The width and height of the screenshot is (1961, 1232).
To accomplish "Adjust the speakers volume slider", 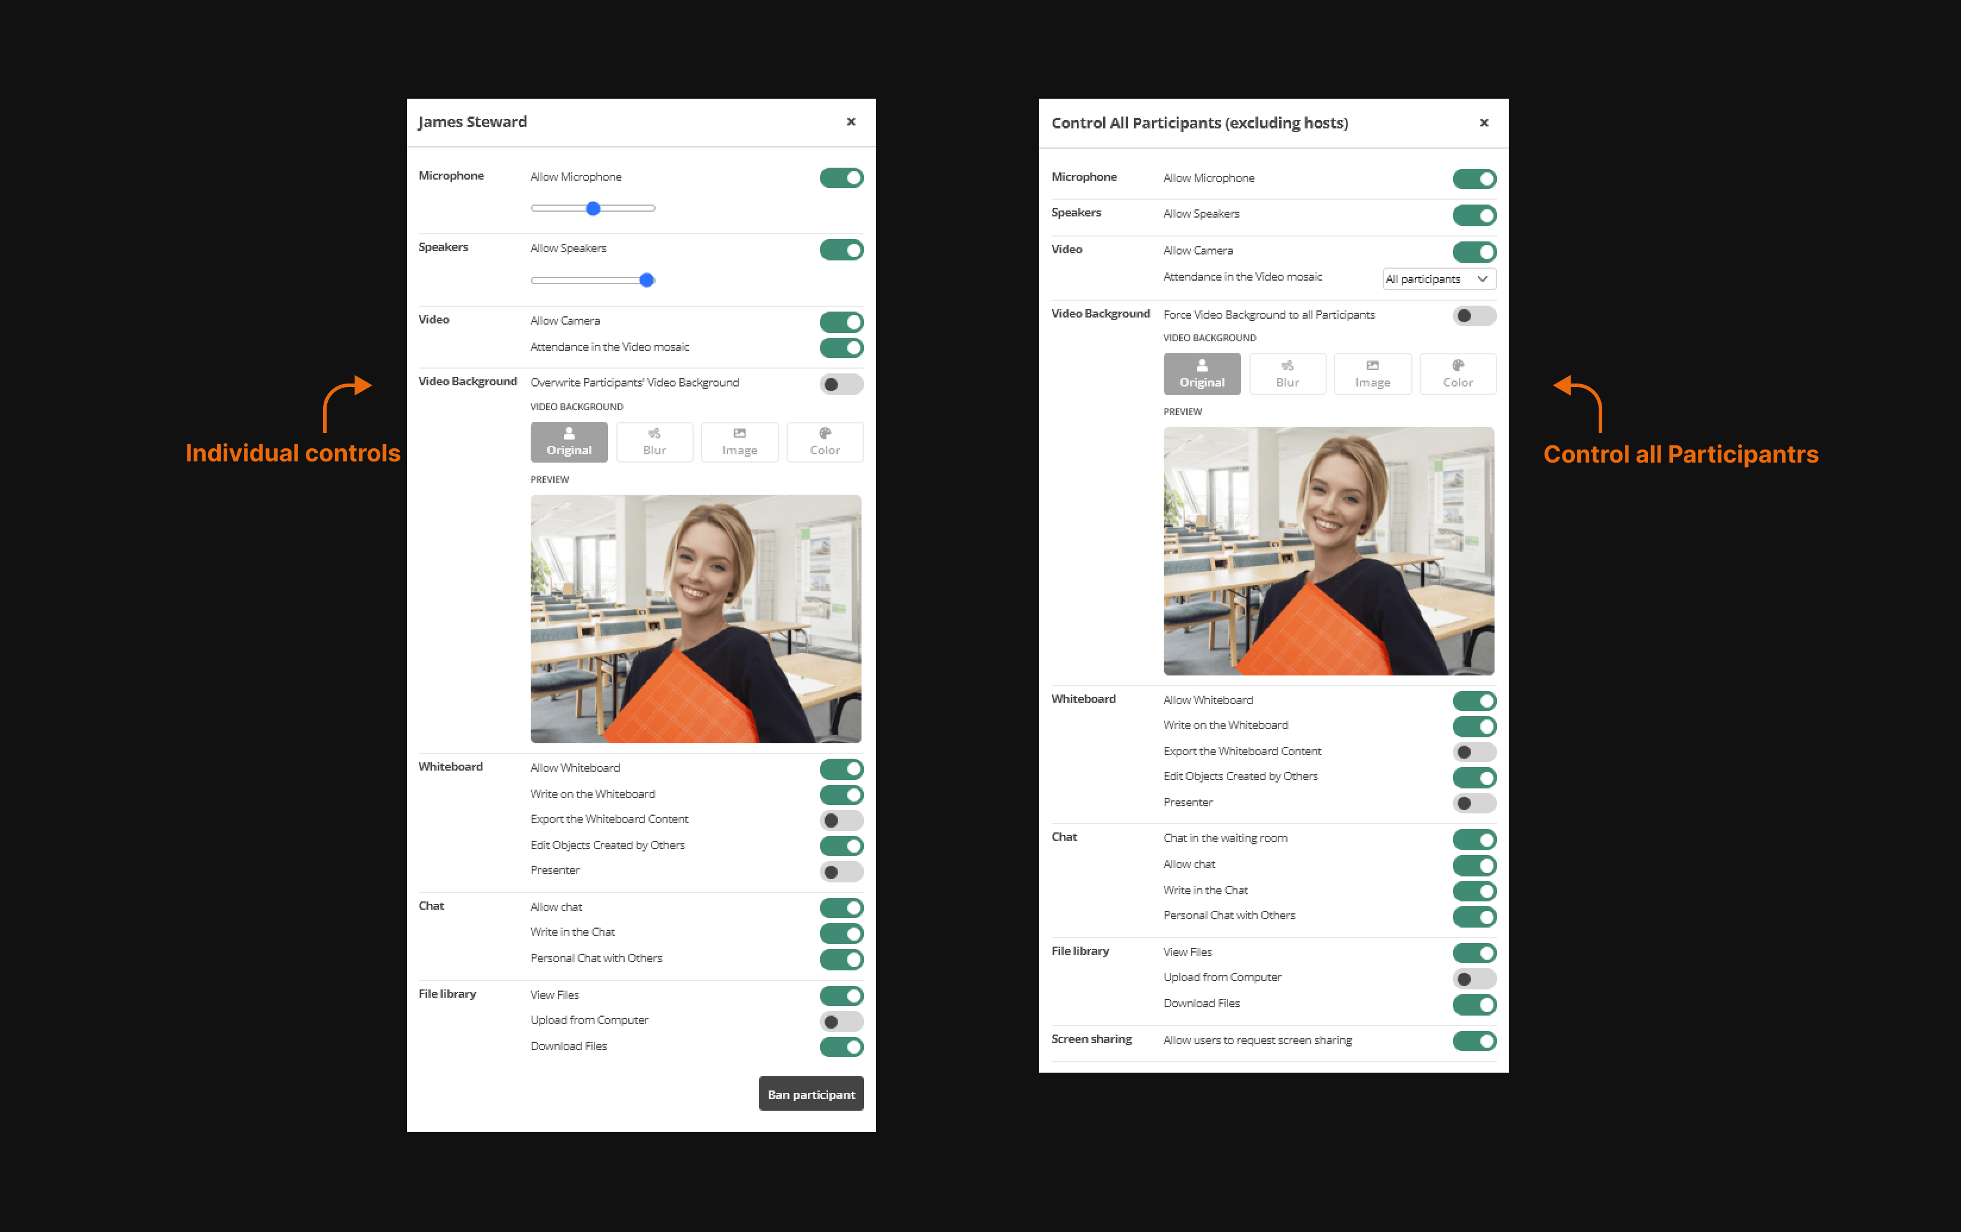I will pyautogui.click(x=593, y=280).
